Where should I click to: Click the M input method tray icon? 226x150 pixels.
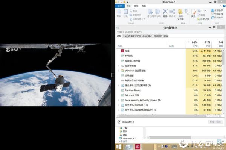(x=163, y=146)
